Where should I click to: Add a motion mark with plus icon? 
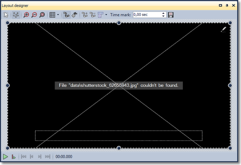tap(85, 15)
